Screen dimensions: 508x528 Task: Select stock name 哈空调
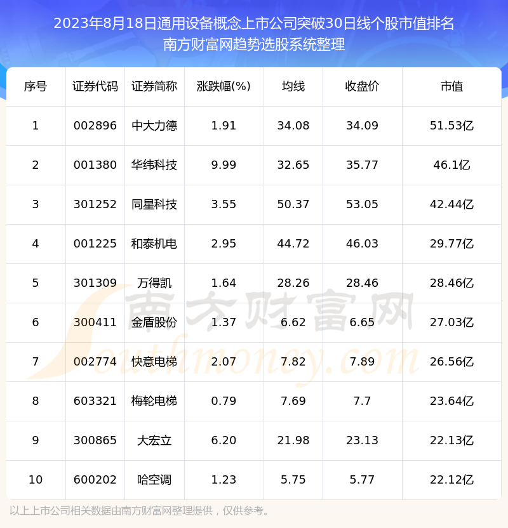coord(154,480)
